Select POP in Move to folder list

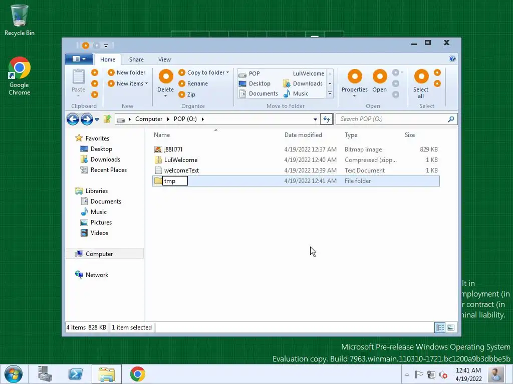(x=249, y=74)
